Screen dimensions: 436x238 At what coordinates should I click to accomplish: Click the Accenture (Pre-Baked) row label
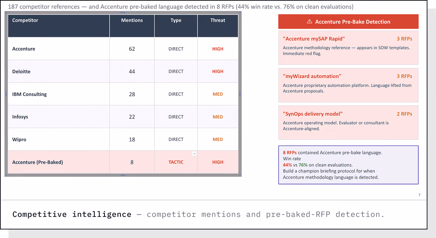(37, 162)
